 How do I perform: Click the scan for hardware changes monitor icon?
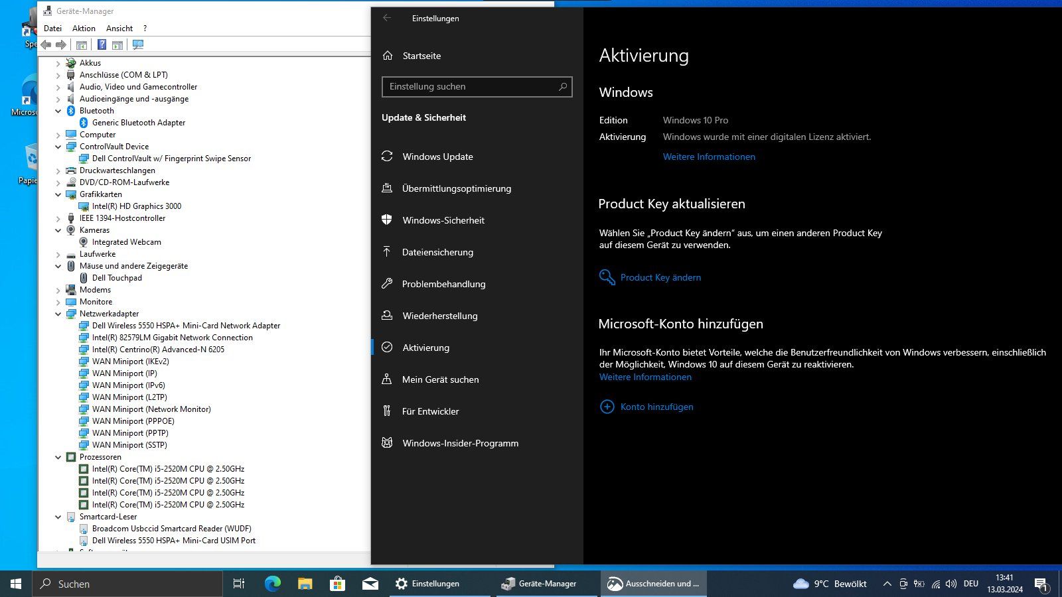(x=137, y=44)
